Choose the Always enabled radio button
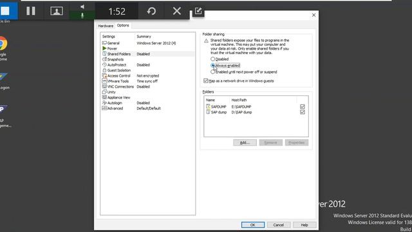 tap(212, 66)
